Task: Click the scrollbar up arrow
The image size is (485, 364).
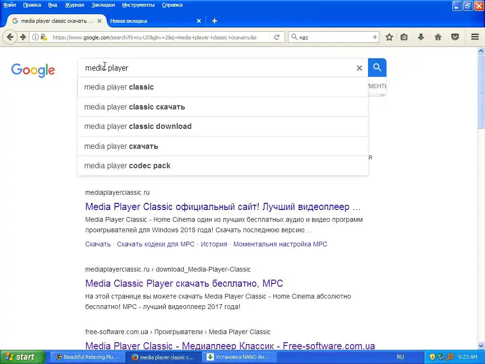Action: click(x=481, y=51)
